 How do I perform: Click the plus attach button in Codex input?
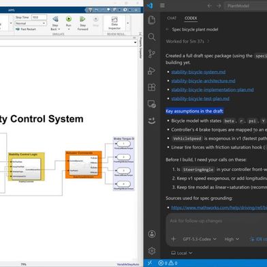pos(173,239)
